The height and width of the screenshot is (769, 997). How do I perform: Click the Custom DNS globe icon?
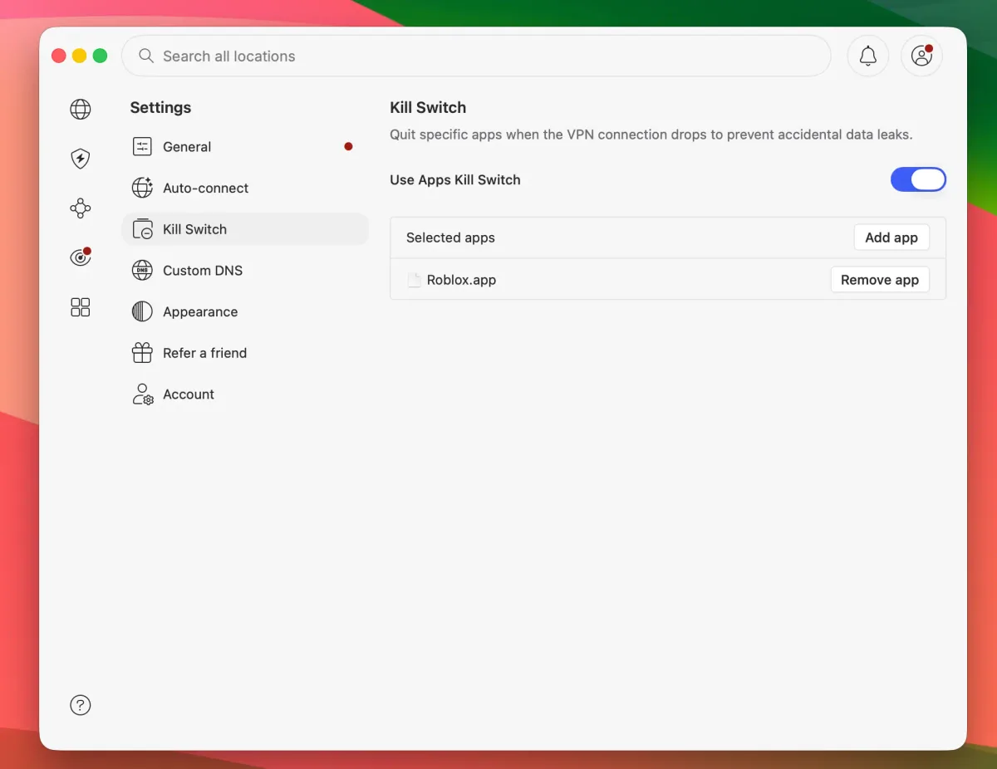pyautogui.click(x=142, y=270)
